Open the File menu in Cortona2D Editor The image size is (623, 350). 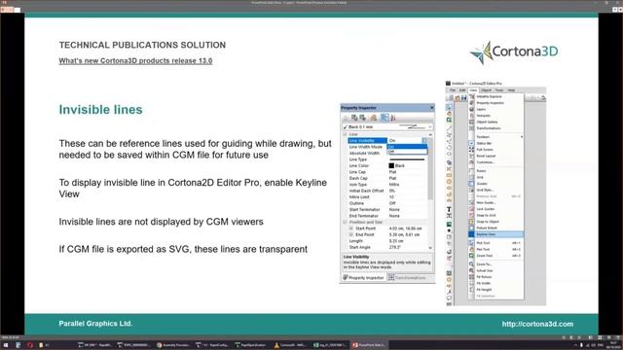point(453,90)
